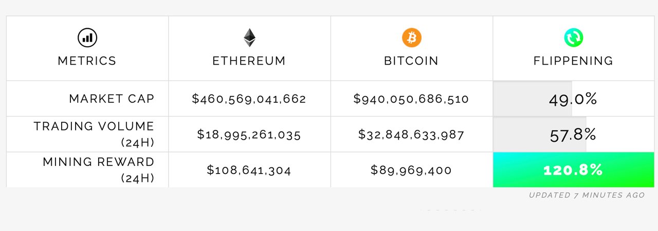Click the Market Cap row label
This screenshot has width=658, height=231.
(x=112, y=99)
